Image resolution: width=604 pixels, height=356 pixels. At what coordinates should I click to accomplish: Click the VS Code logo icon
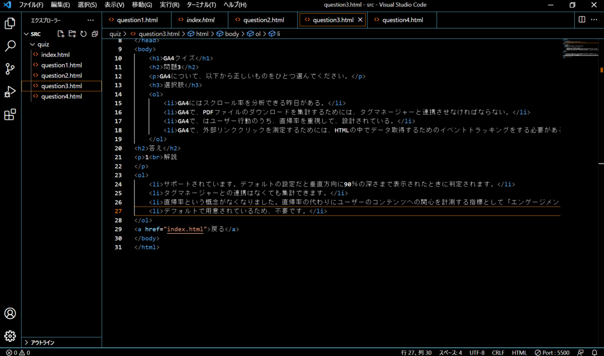coord(7,5)
